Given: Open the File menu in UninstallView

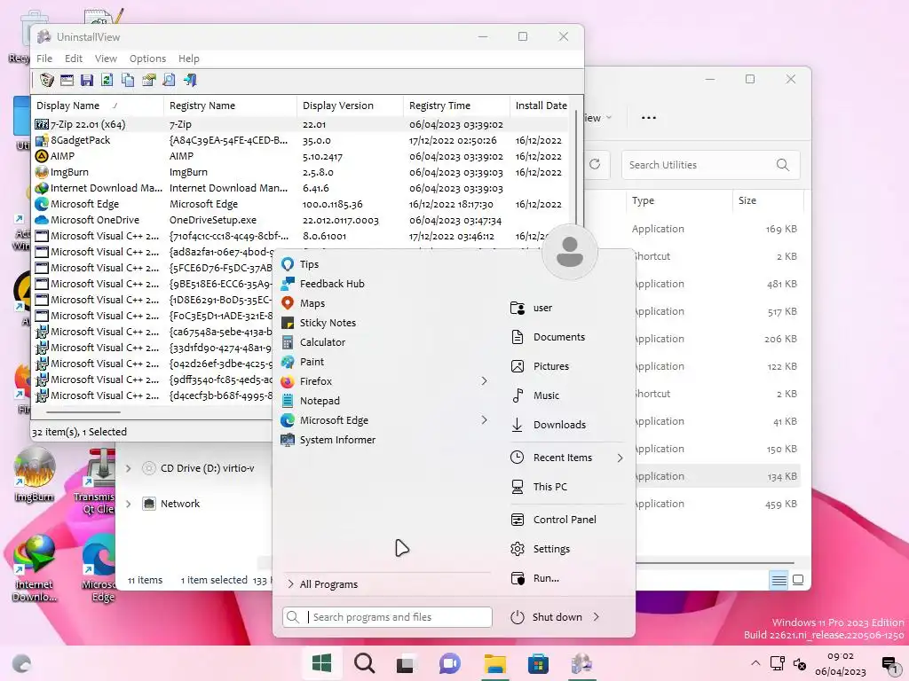Looking at the screenshot, I should [44, 59].
